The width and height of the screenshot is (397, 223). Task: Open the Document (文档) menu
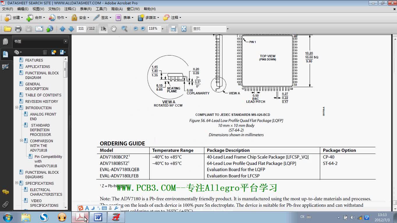tap(54, 9)
